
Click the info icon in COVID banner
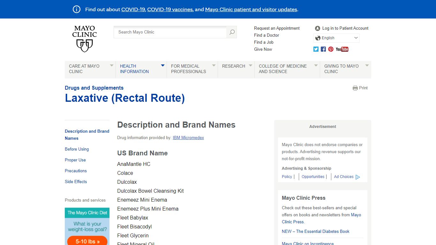(77, 9)
